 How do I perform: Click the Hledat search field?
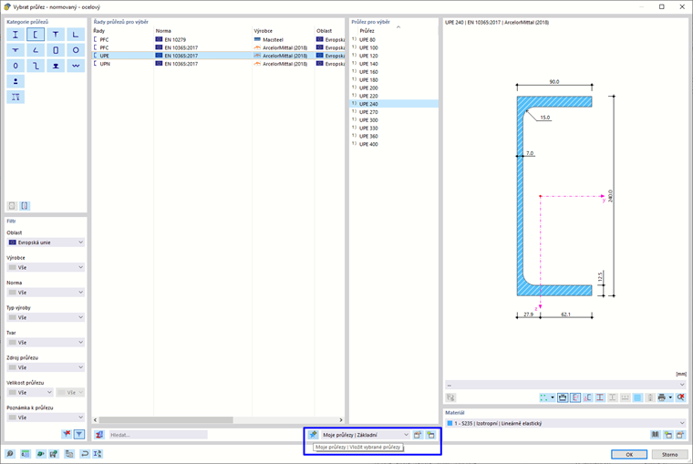(x=159, y=435)
